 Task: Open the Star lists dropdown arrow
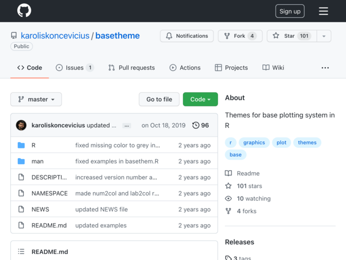point(324,36)
